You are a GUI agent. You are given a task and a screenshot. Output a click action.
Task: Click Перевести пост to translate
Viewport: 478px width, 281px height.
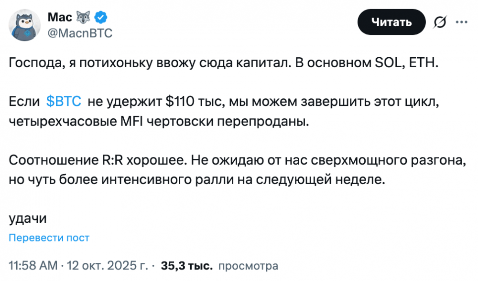pos(49,238)
